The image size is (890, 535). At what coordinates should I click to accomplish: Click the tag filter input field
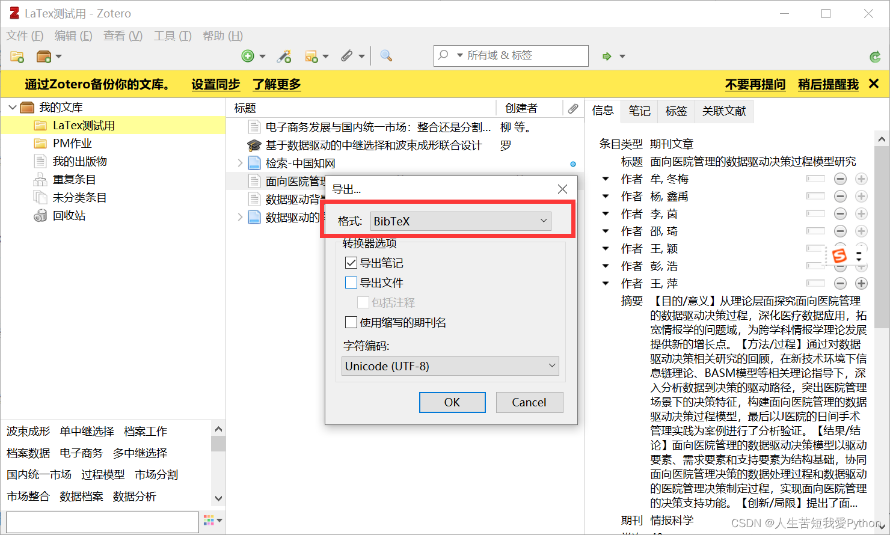point(101,521)
